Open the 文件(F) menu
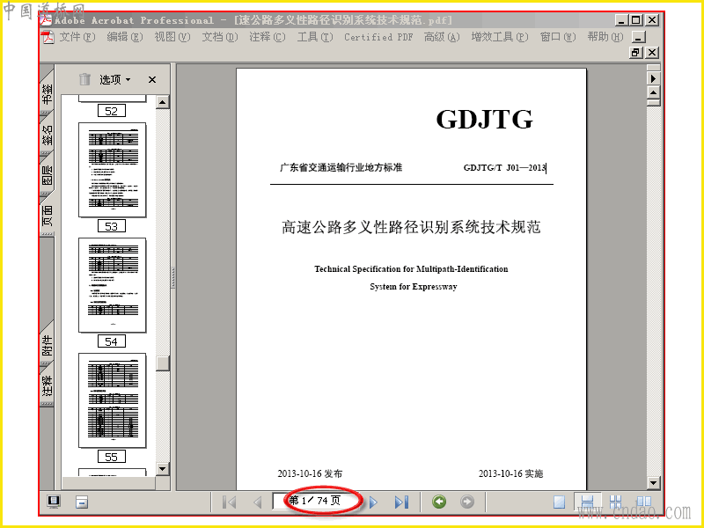704x528 pixels. click(77, 37)
